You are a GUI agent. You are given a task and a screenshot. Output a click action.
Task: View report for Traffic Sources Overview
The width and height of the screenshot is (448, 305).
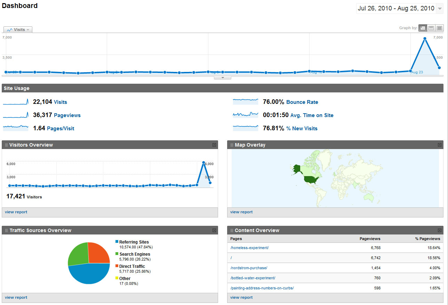pyautogui.click(x=16, y=297)
